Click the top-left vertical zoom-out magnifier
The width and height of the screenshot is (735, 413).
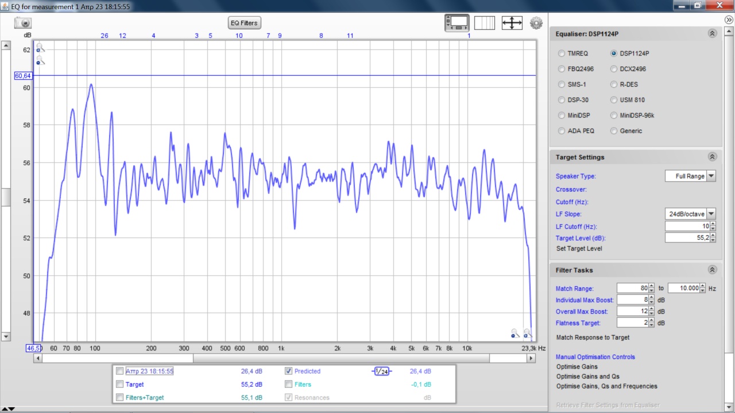pos(40,61)
